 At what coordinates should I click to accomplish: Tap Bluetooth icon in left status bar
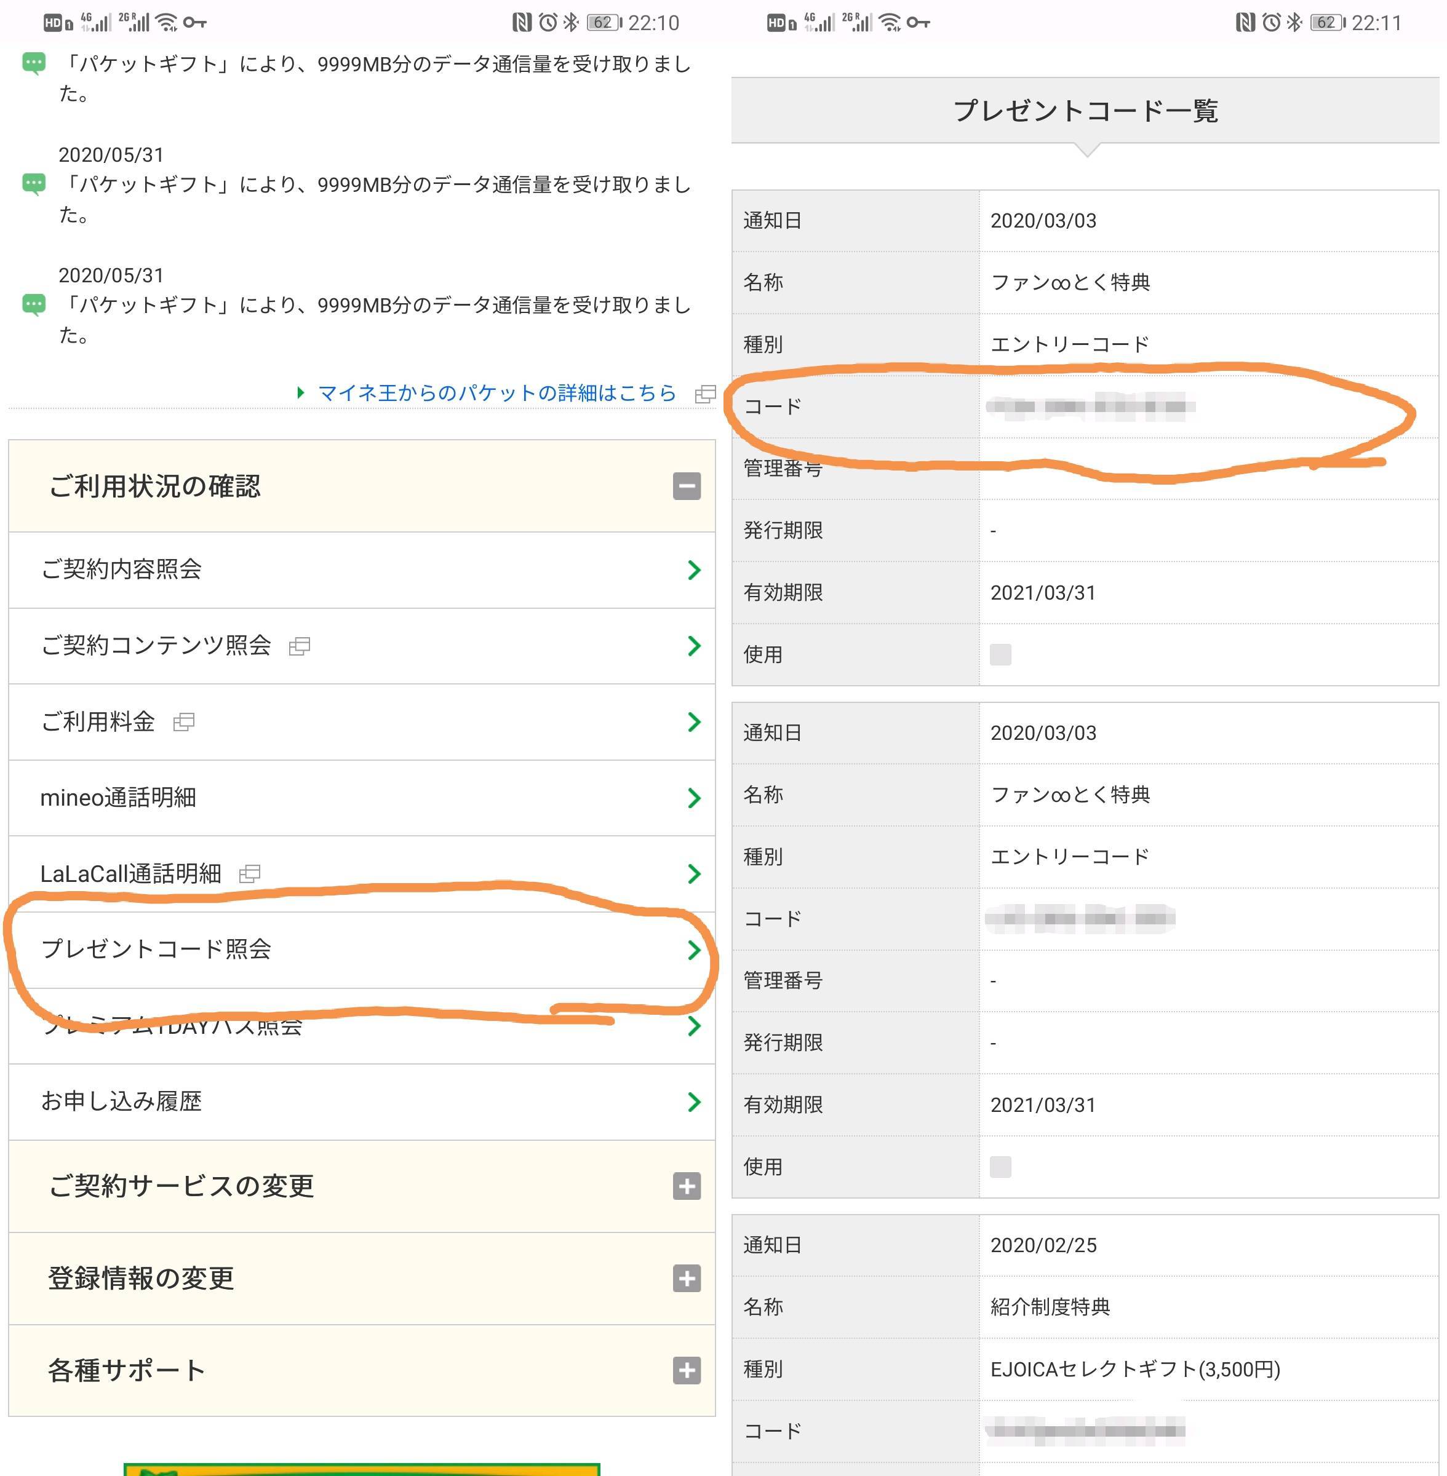tap(571, 23)
